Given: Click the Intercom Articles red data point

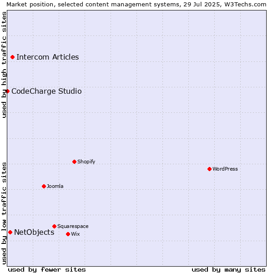Looking at the screenshot, I should [x=13, y=57].
